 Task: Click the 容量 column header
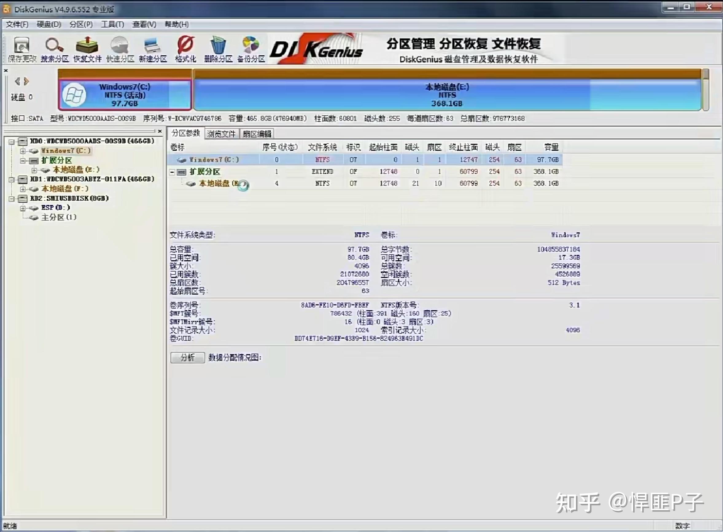pos(551,147)
